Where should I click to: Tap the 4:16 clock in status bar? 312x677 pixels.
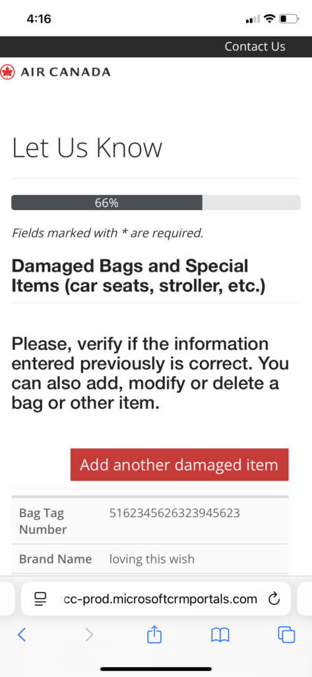point(39,19)
